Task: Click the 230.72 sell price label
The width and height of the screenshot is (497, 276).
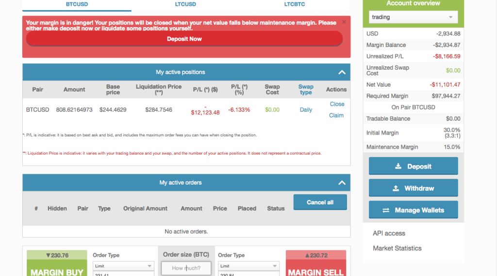Action: [x=316, y=255]
